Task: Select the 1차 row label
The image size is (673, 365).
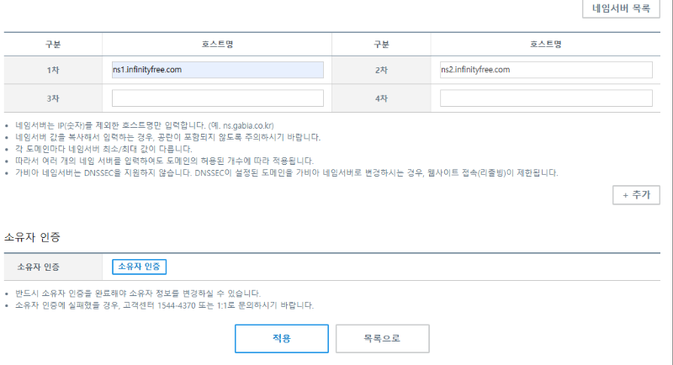Action: pos(53,70)
